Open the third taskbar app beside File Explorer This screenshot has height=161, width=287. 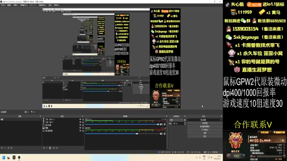point(14,157)
